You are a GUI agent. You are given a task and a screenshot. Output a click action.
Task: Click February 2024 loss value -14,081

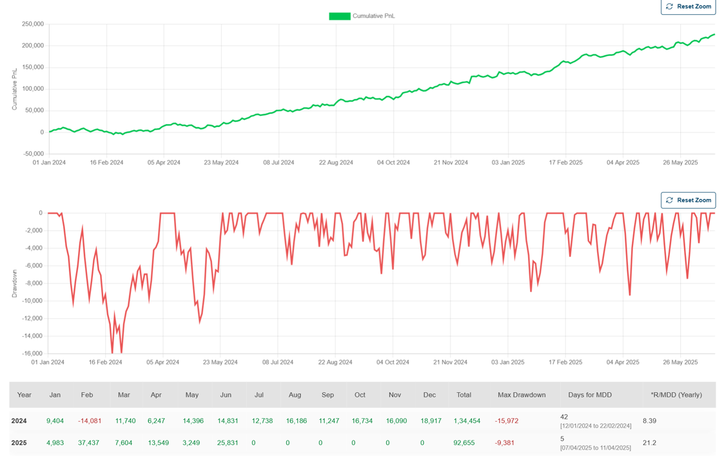(90, 421)
